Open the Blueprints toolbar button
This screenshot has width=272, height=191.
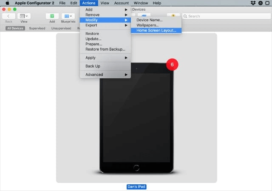click(68, 16)
